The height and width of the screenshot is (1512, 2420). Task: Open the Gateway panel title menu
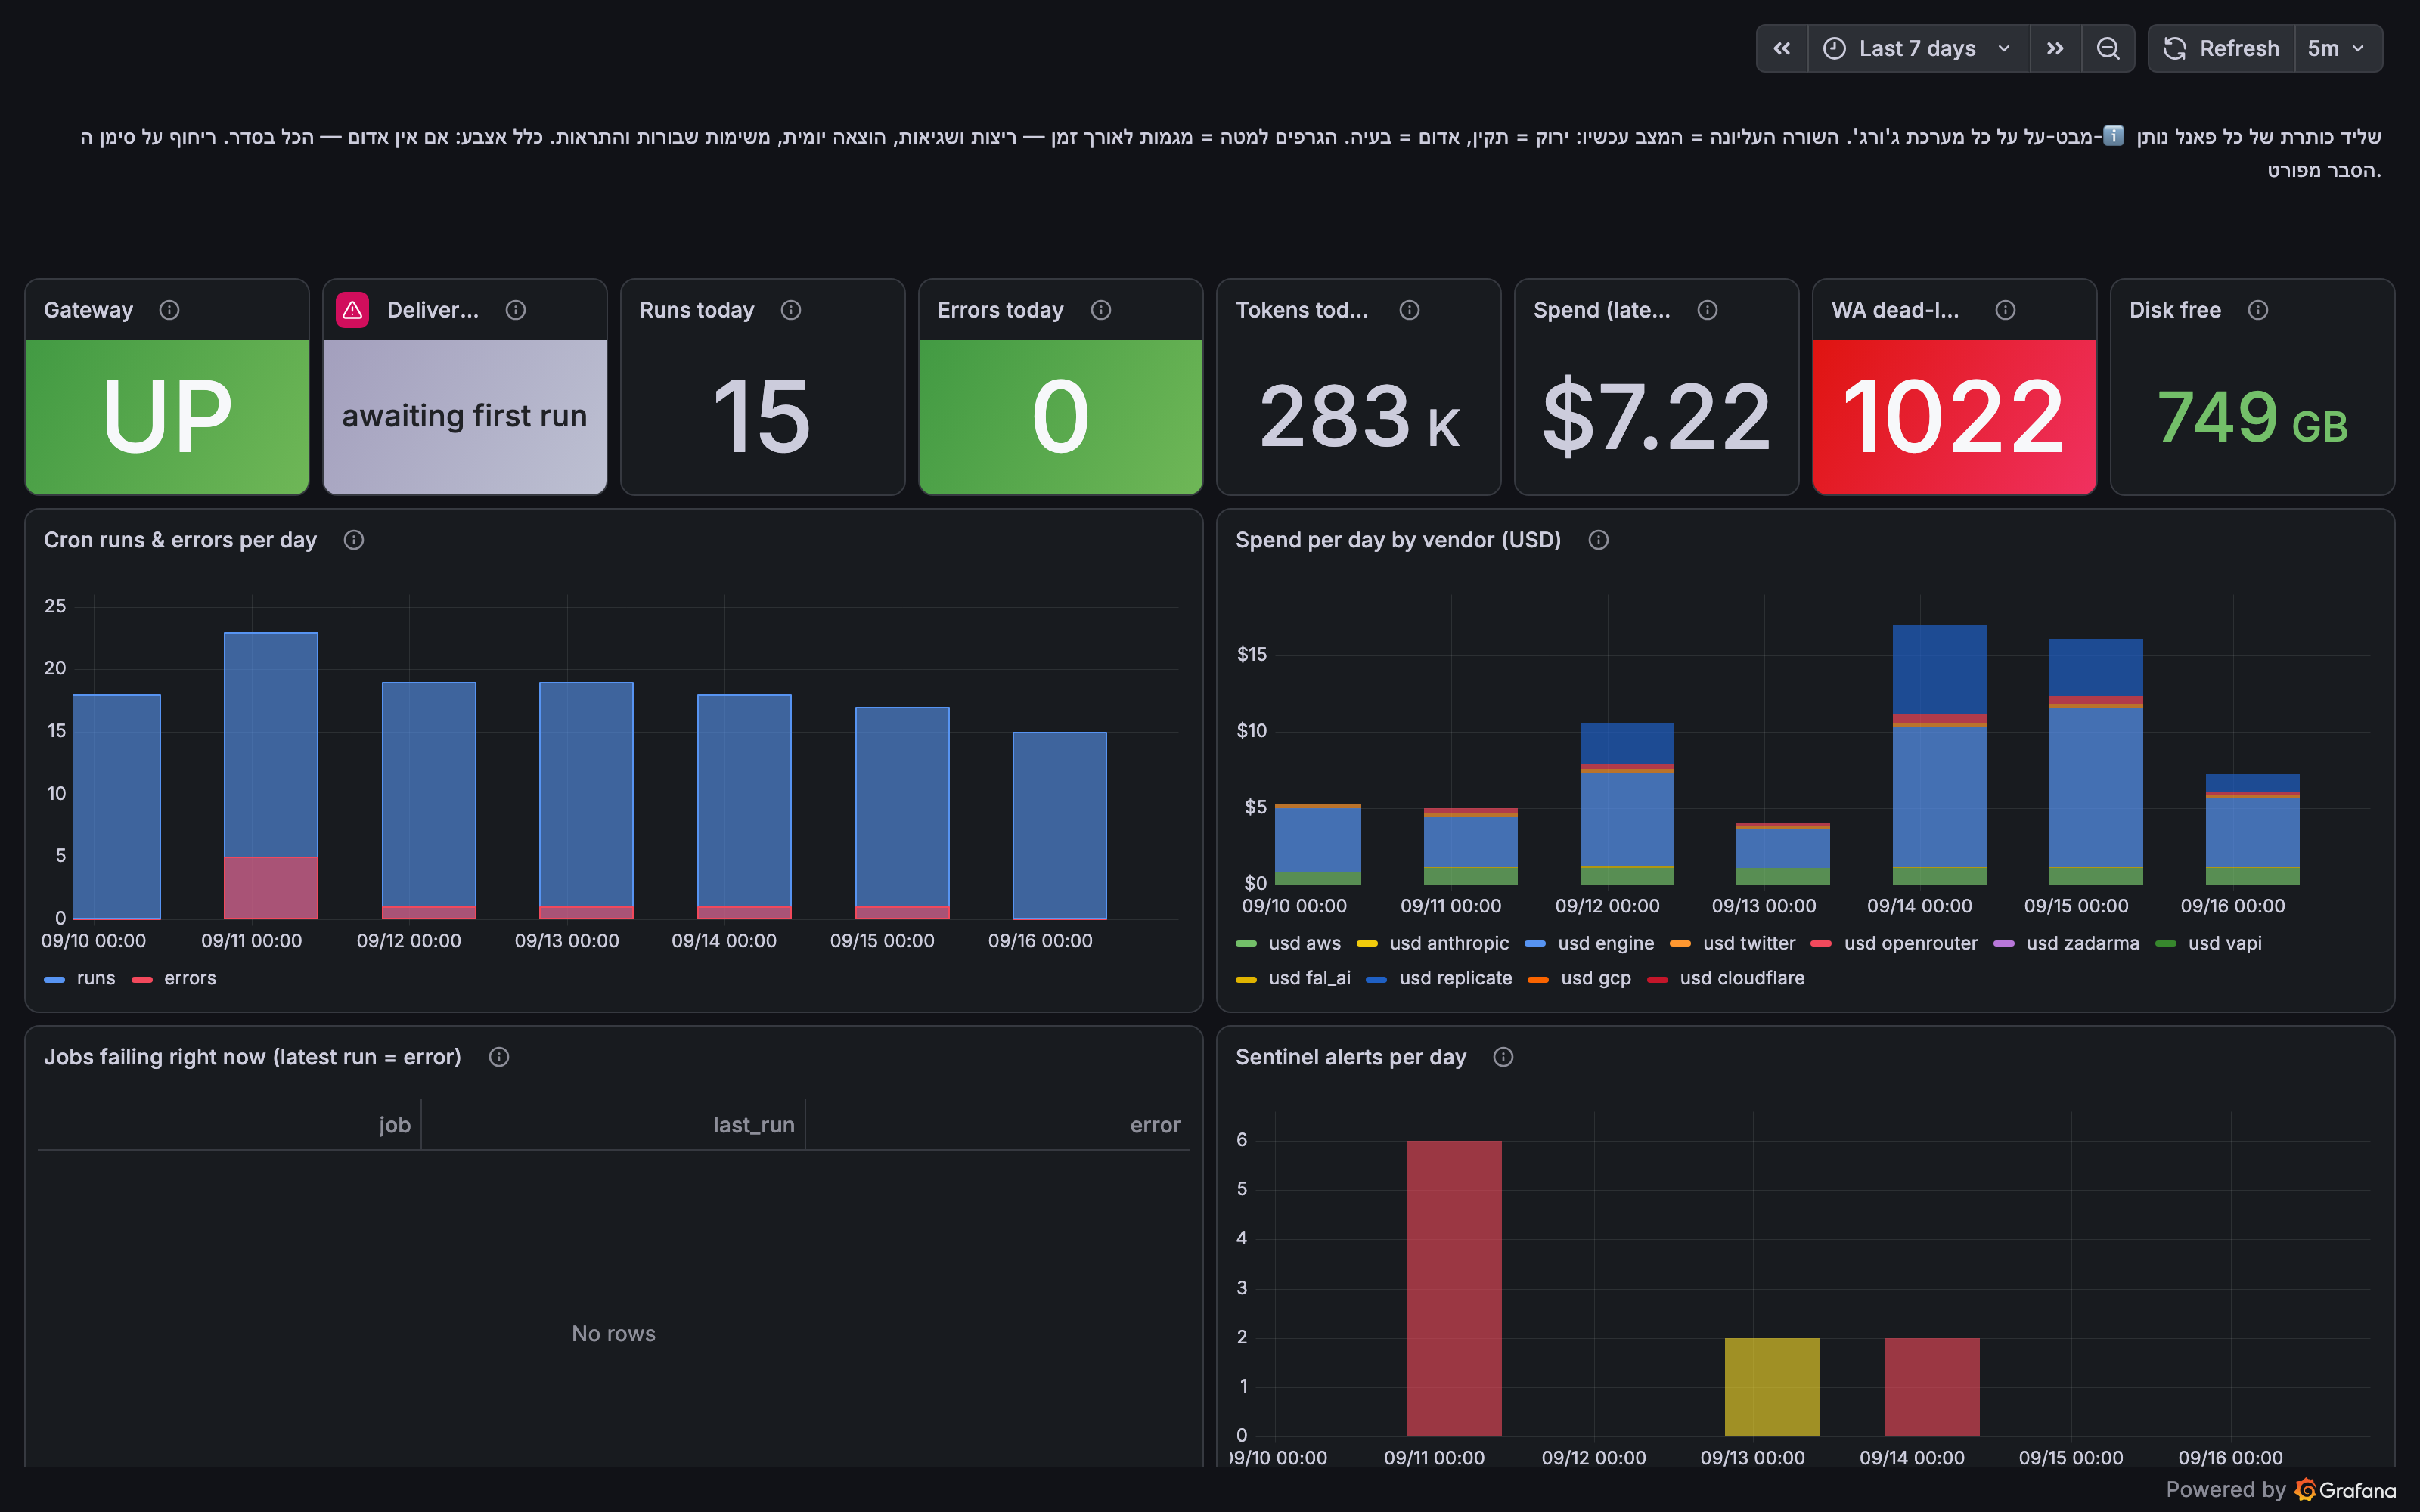click(88, 310)
